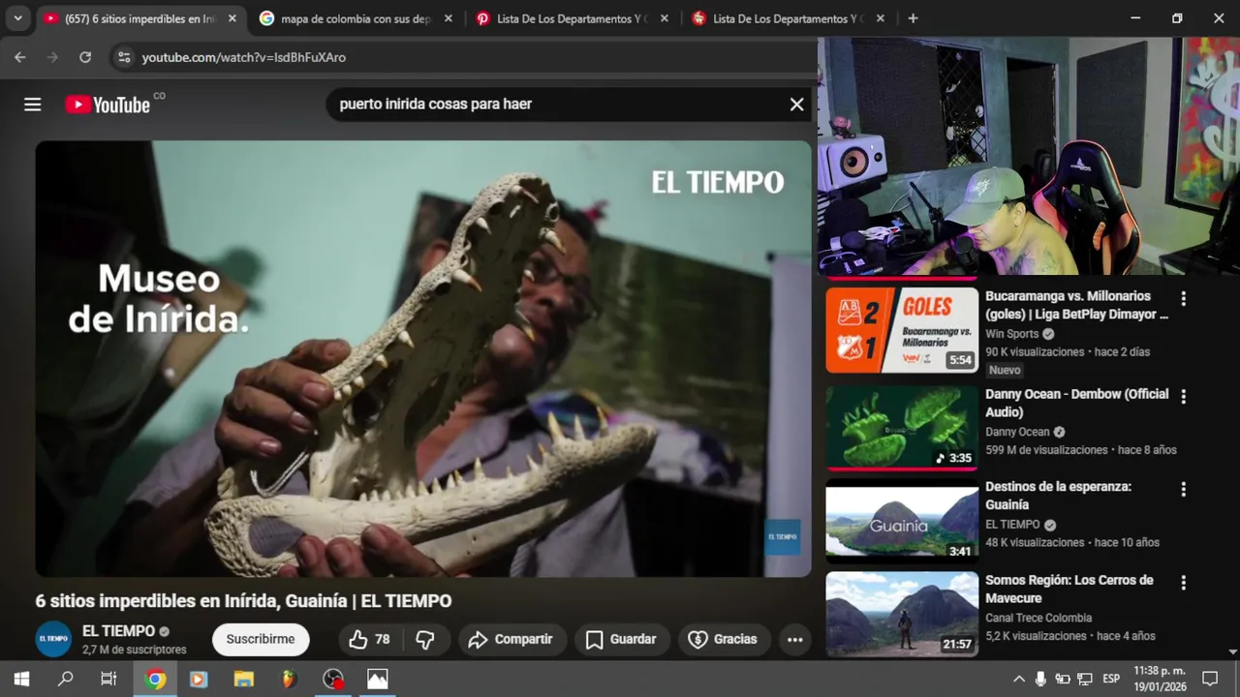Reload the current page
Viewport: 1240px width, 697px height.
tap(85, 57)
